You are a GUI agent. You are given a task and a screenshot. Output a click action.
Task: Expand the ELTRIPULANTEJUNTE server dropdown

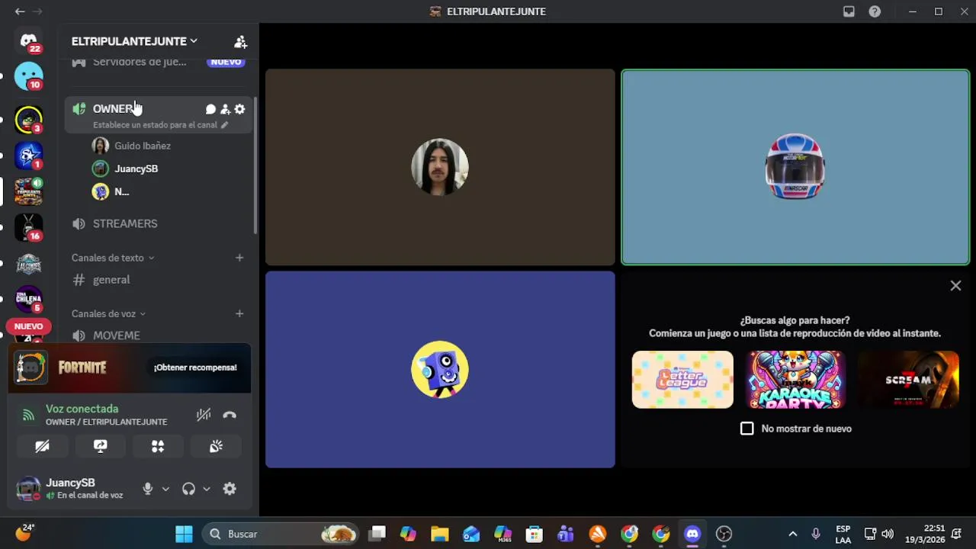point(134,41)
